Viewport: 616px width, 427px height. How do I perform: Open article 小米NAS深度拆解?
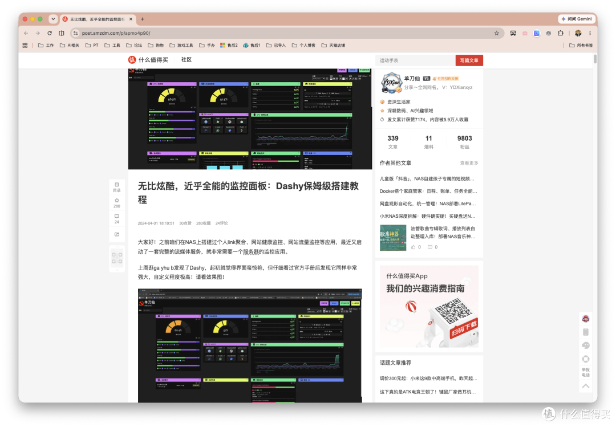point(428,216)
